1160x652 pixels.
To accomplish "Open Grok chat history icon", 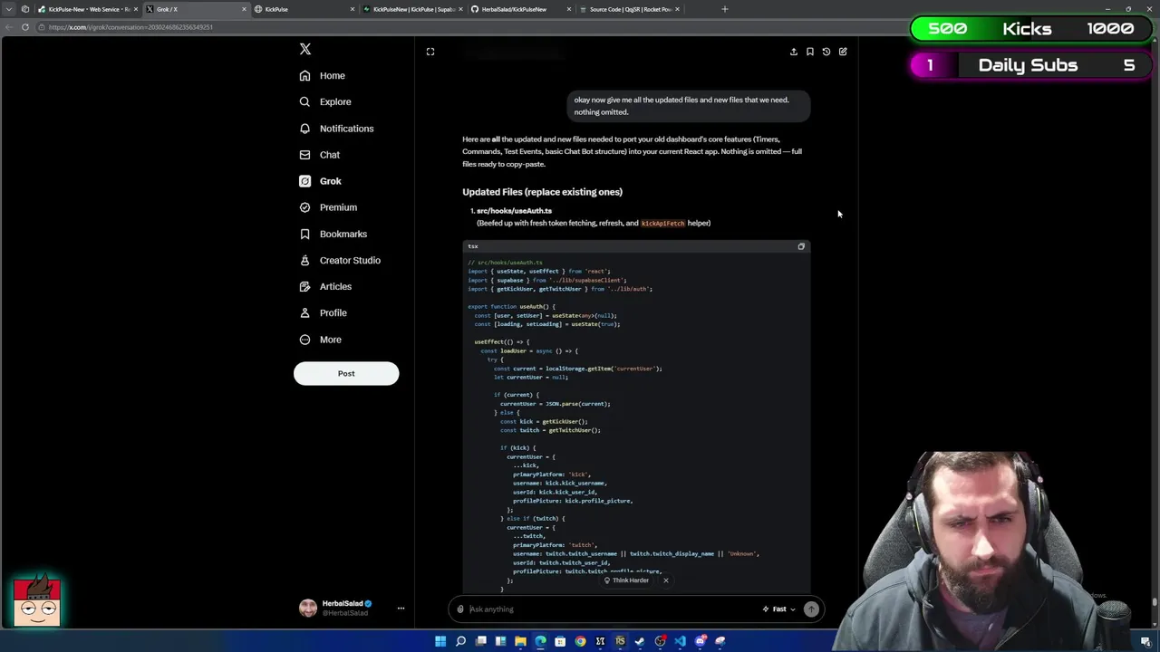I will (x=826, y=52).
